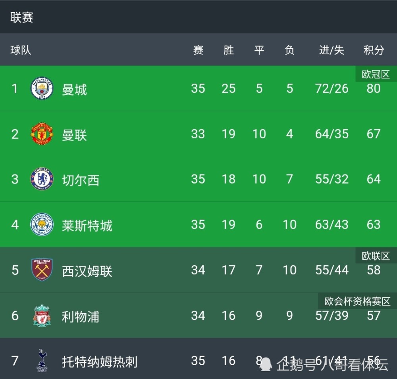Select the 托特纳姆热刺 team name

coord(100,362)
